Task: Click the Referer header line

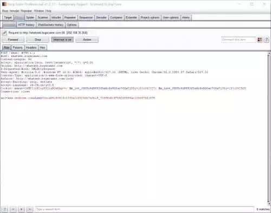Action: [37, 79]
